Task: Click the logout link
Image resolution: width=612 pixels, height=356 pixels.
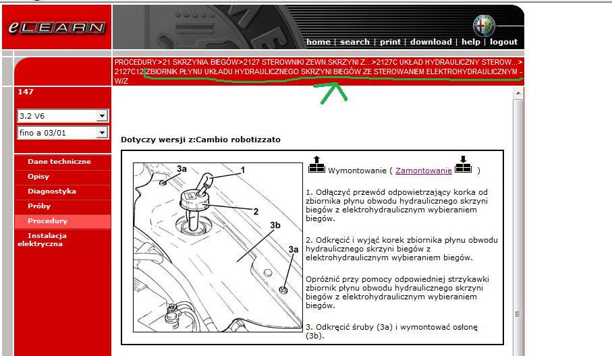Action: pos(503,42)
